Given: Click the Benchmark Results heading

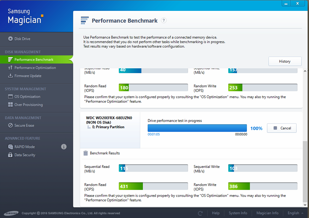Looking at the screenshot, I should coord(105,153).
